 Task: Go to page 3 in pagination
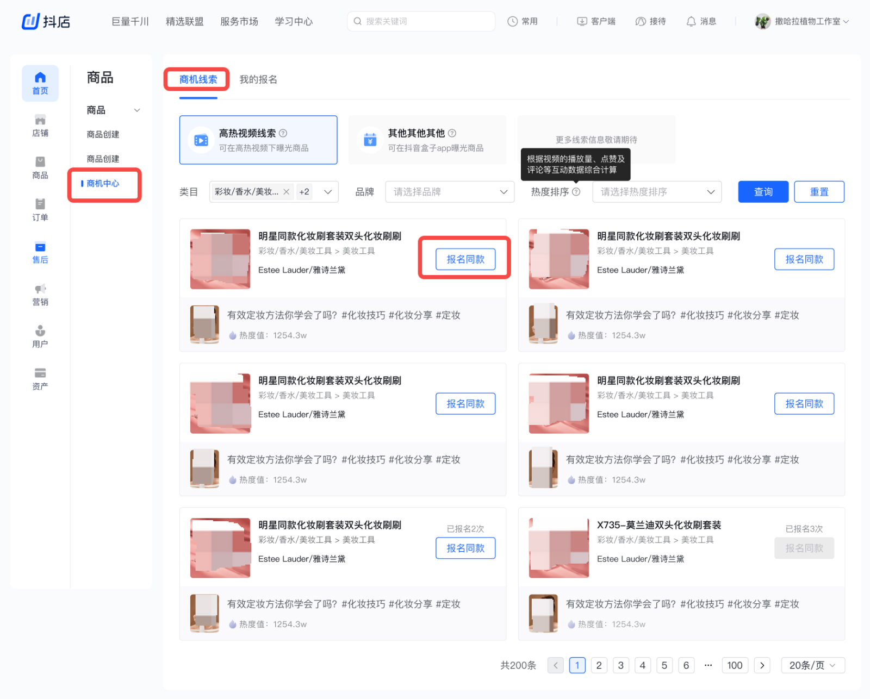pos(620,665)
